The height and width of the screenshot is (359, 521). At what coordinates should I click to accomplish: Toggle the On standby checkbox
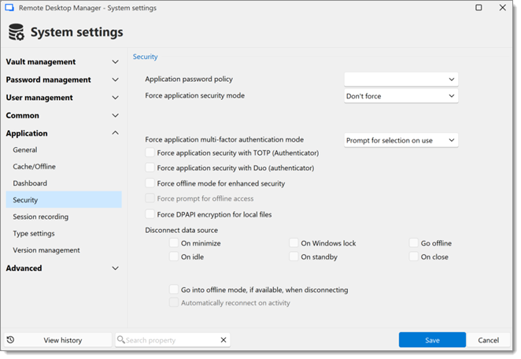(x=294, y=257)
